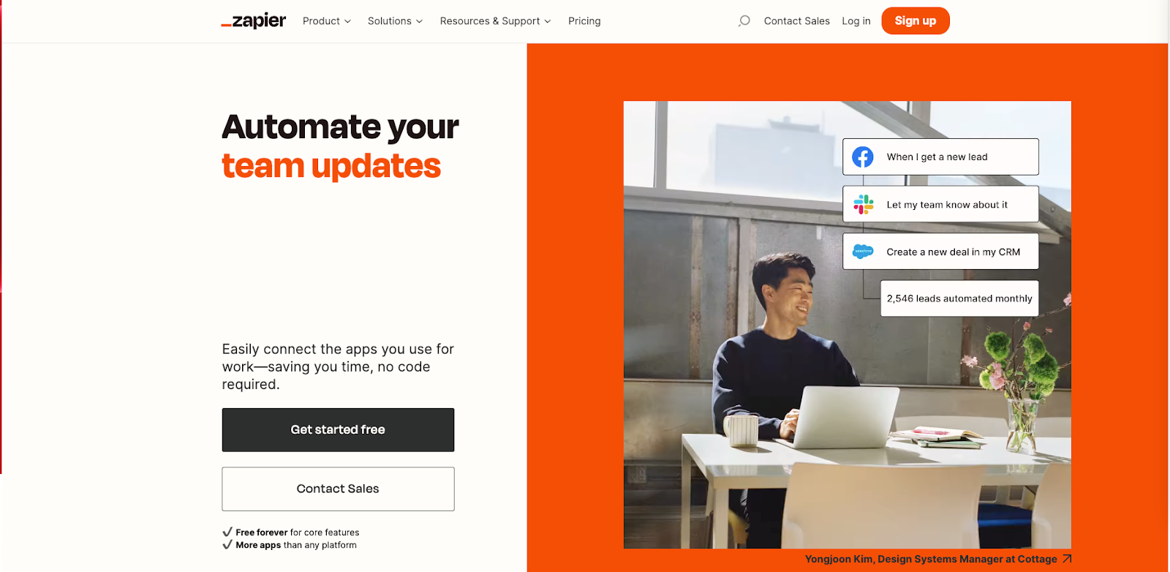The height and width of the screenshot is (572, 1170).
Task: Click the arrow icon beside Cottage caption
Action: point(1067,559)
